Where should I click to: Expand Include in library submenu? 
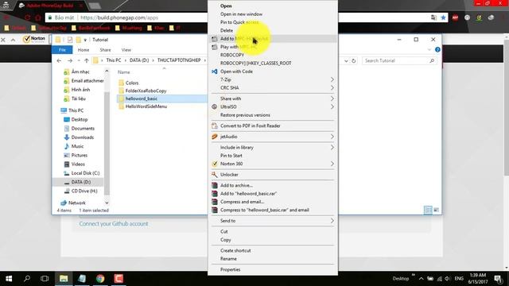[x=273, y=148]
